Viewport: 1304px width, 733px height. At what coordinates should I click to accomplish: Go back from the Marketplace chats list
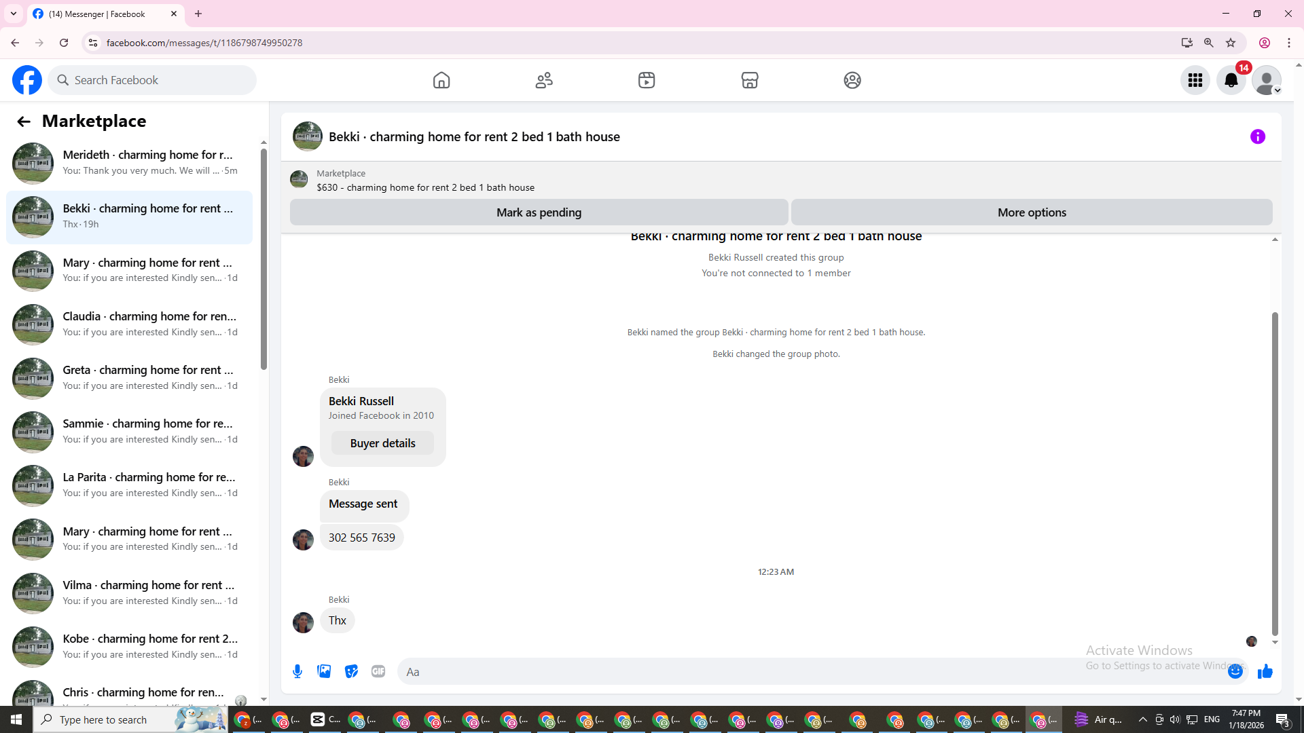pyautogui.click(x=24, y=121)
